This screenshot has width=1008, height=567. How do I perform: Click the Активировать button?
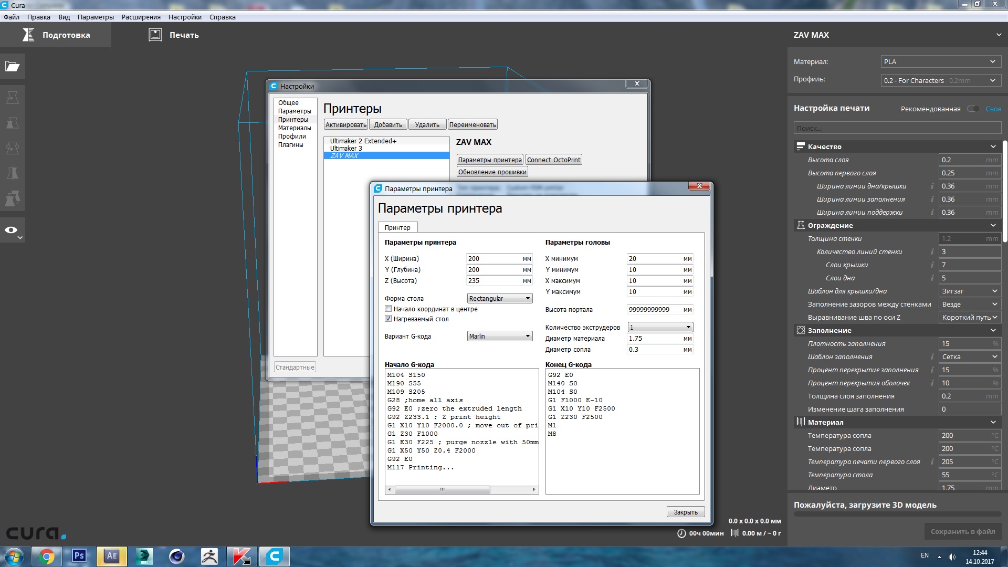345,124
